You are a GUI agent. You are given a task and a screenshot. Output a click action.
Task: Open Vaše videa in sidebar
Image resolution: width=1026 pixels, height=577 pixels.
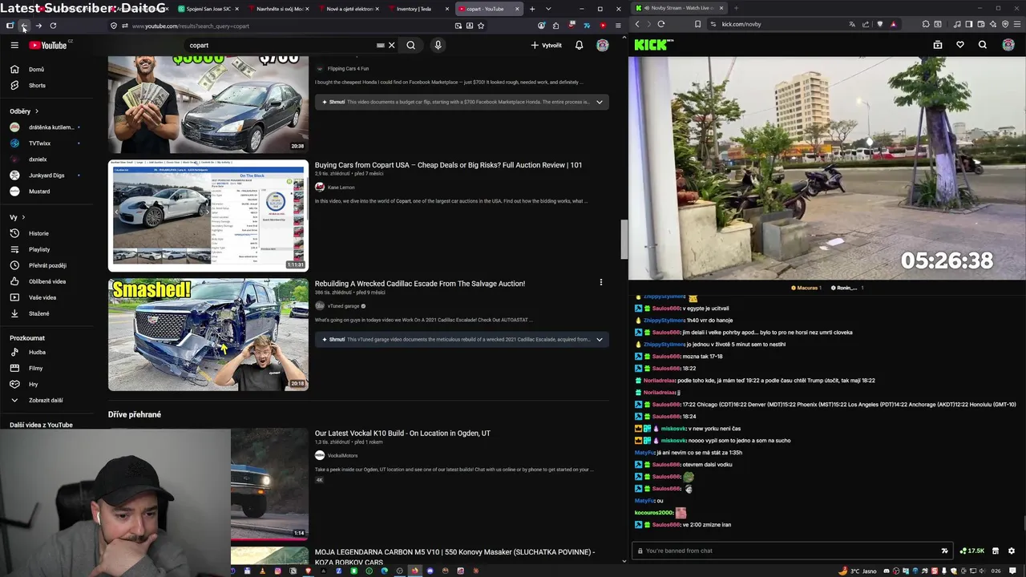(x=46, y=297)
